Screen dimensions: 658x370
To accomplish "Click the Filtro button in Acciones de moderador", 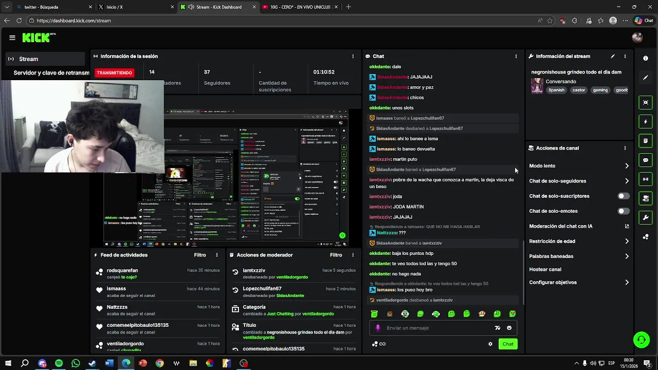I will point(336,255).
